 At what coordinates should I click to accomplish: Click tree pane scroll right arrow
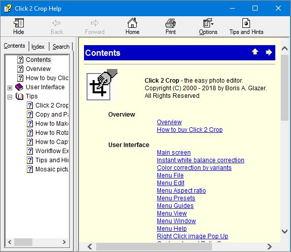(64, 242)
